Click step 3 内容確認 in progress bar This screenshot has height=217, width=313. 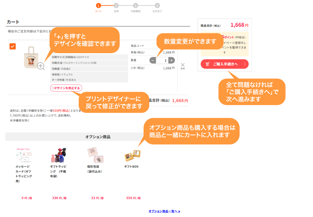tap(135, 6)
